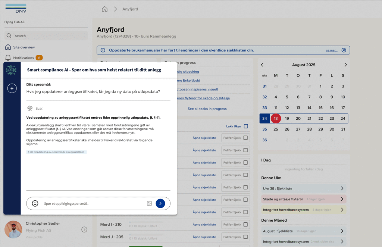Expand Uke 35 : Sjekkliste item
Screen dimensions: 382x247
tap(304, 188)
